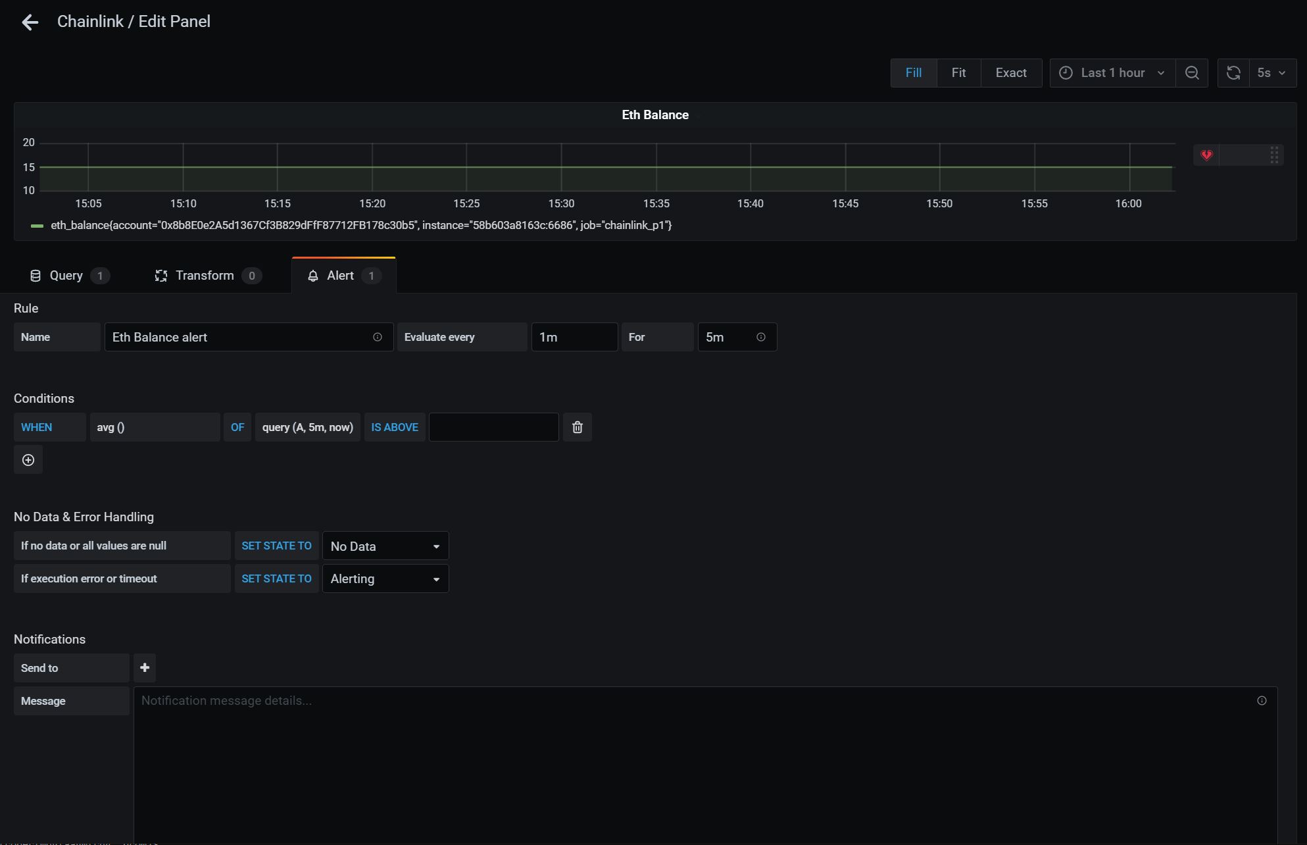The image size is (1307, 845).
Task: Open the Last 1 hour time picker
Action: coord(1112,73)
